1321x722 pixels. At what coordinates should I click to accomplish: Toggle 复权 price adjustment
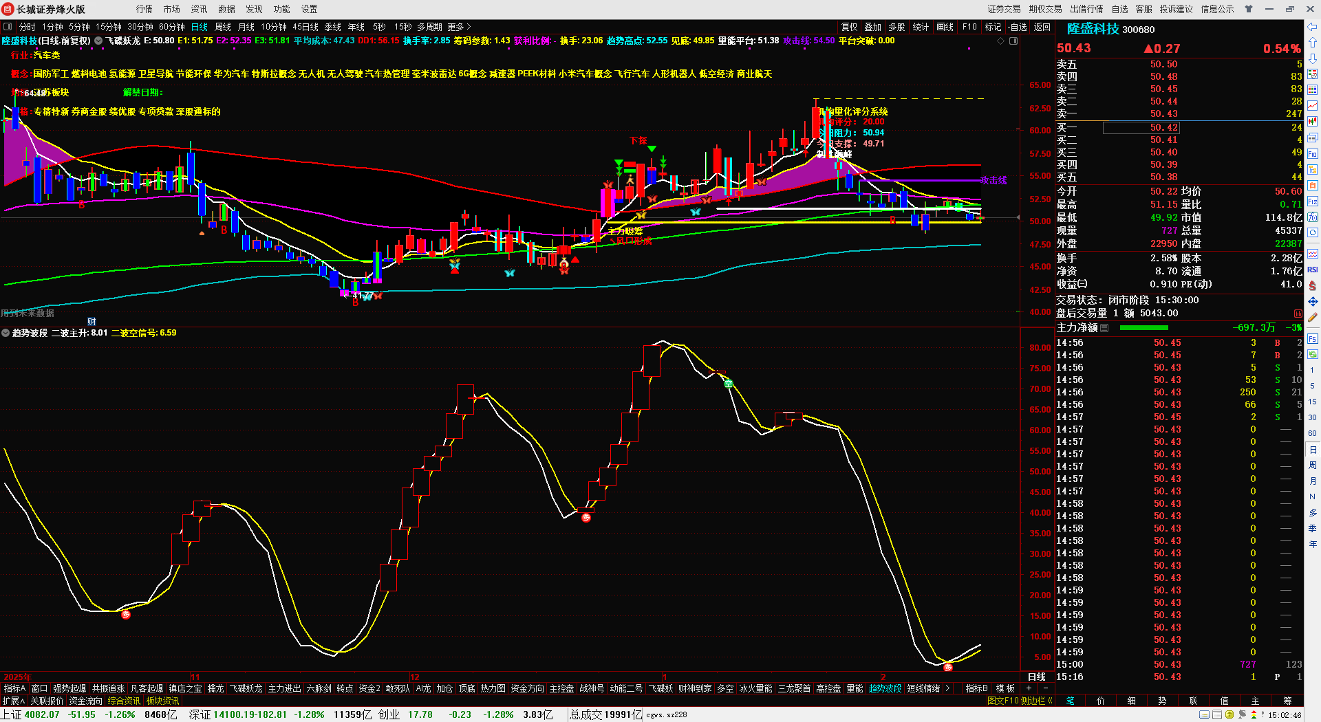(850, 27)
